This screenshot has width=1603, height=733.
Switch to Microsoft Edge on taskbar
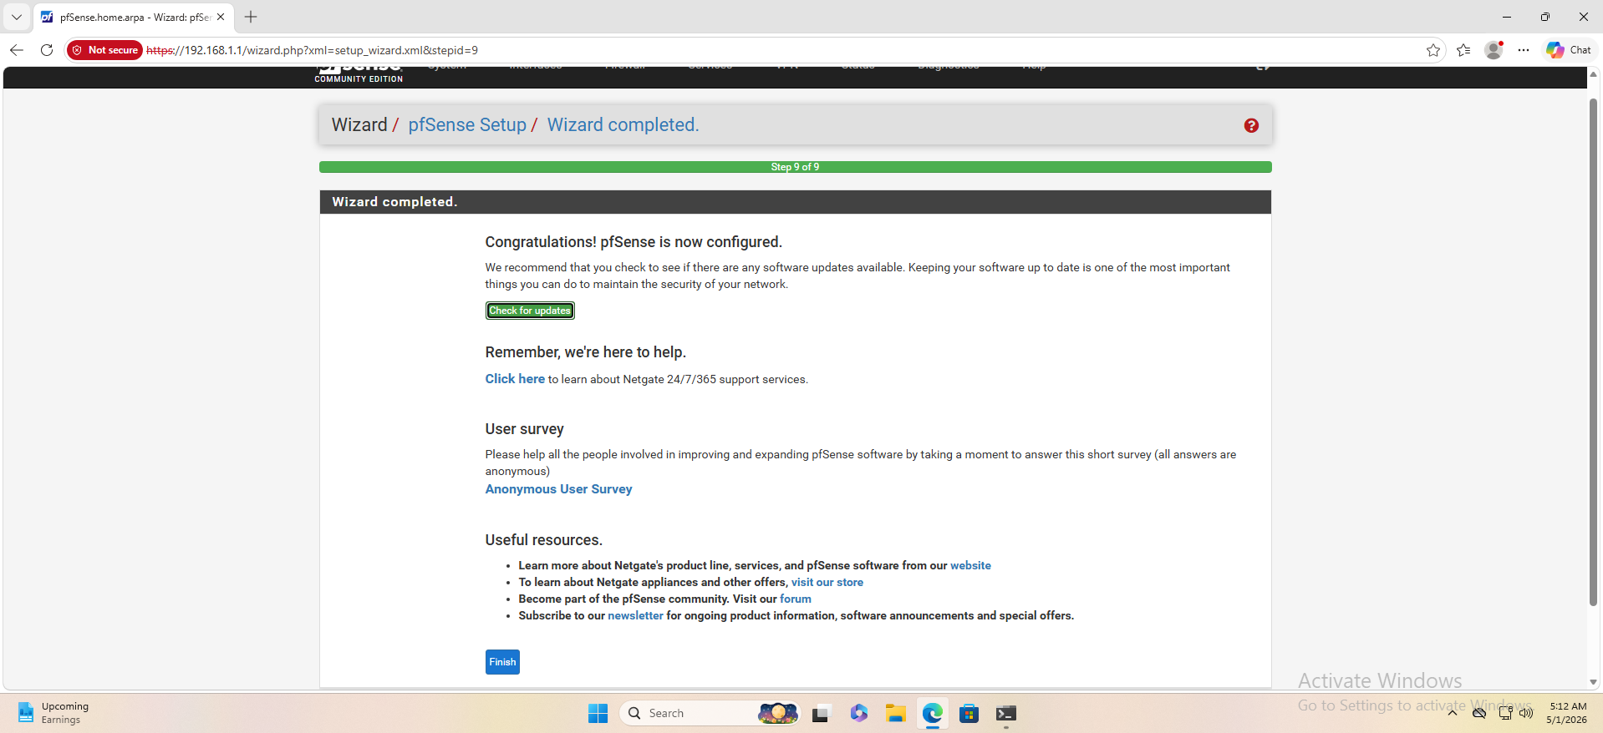[933, 713]
